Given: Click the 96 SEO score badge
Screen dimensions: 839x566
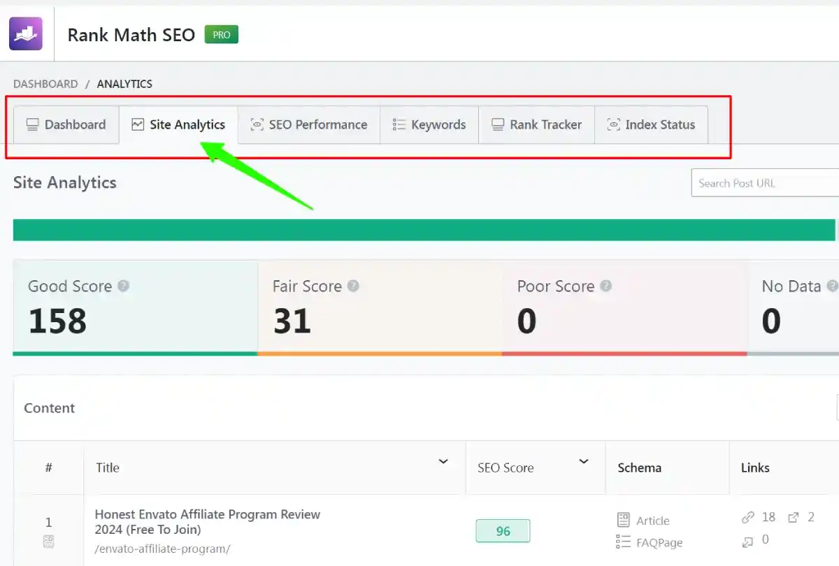Looking at the screenshot, I should point(503,531).
